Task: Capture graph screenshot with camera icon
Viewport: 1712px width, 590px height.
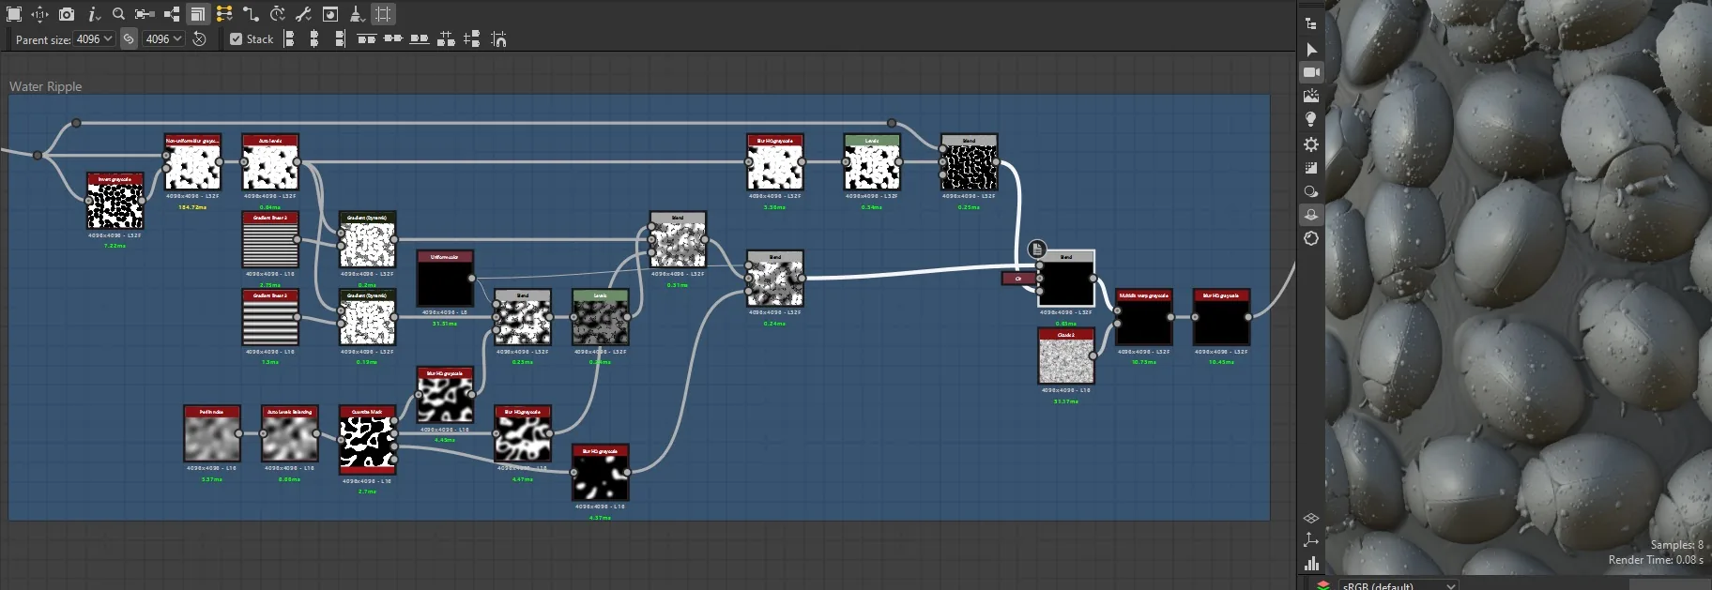Action: tap(67, 14)
